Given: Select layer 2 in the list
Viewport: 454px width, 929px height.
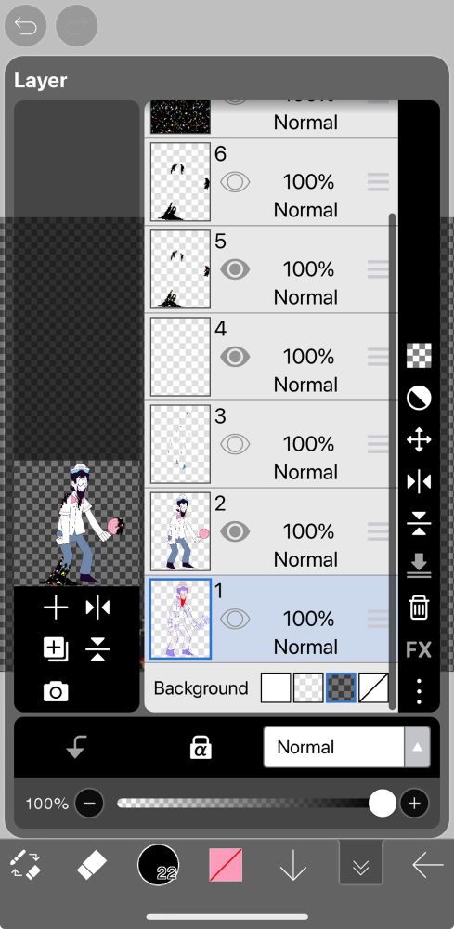Looking at the screenshot, I should pos(271,531).
